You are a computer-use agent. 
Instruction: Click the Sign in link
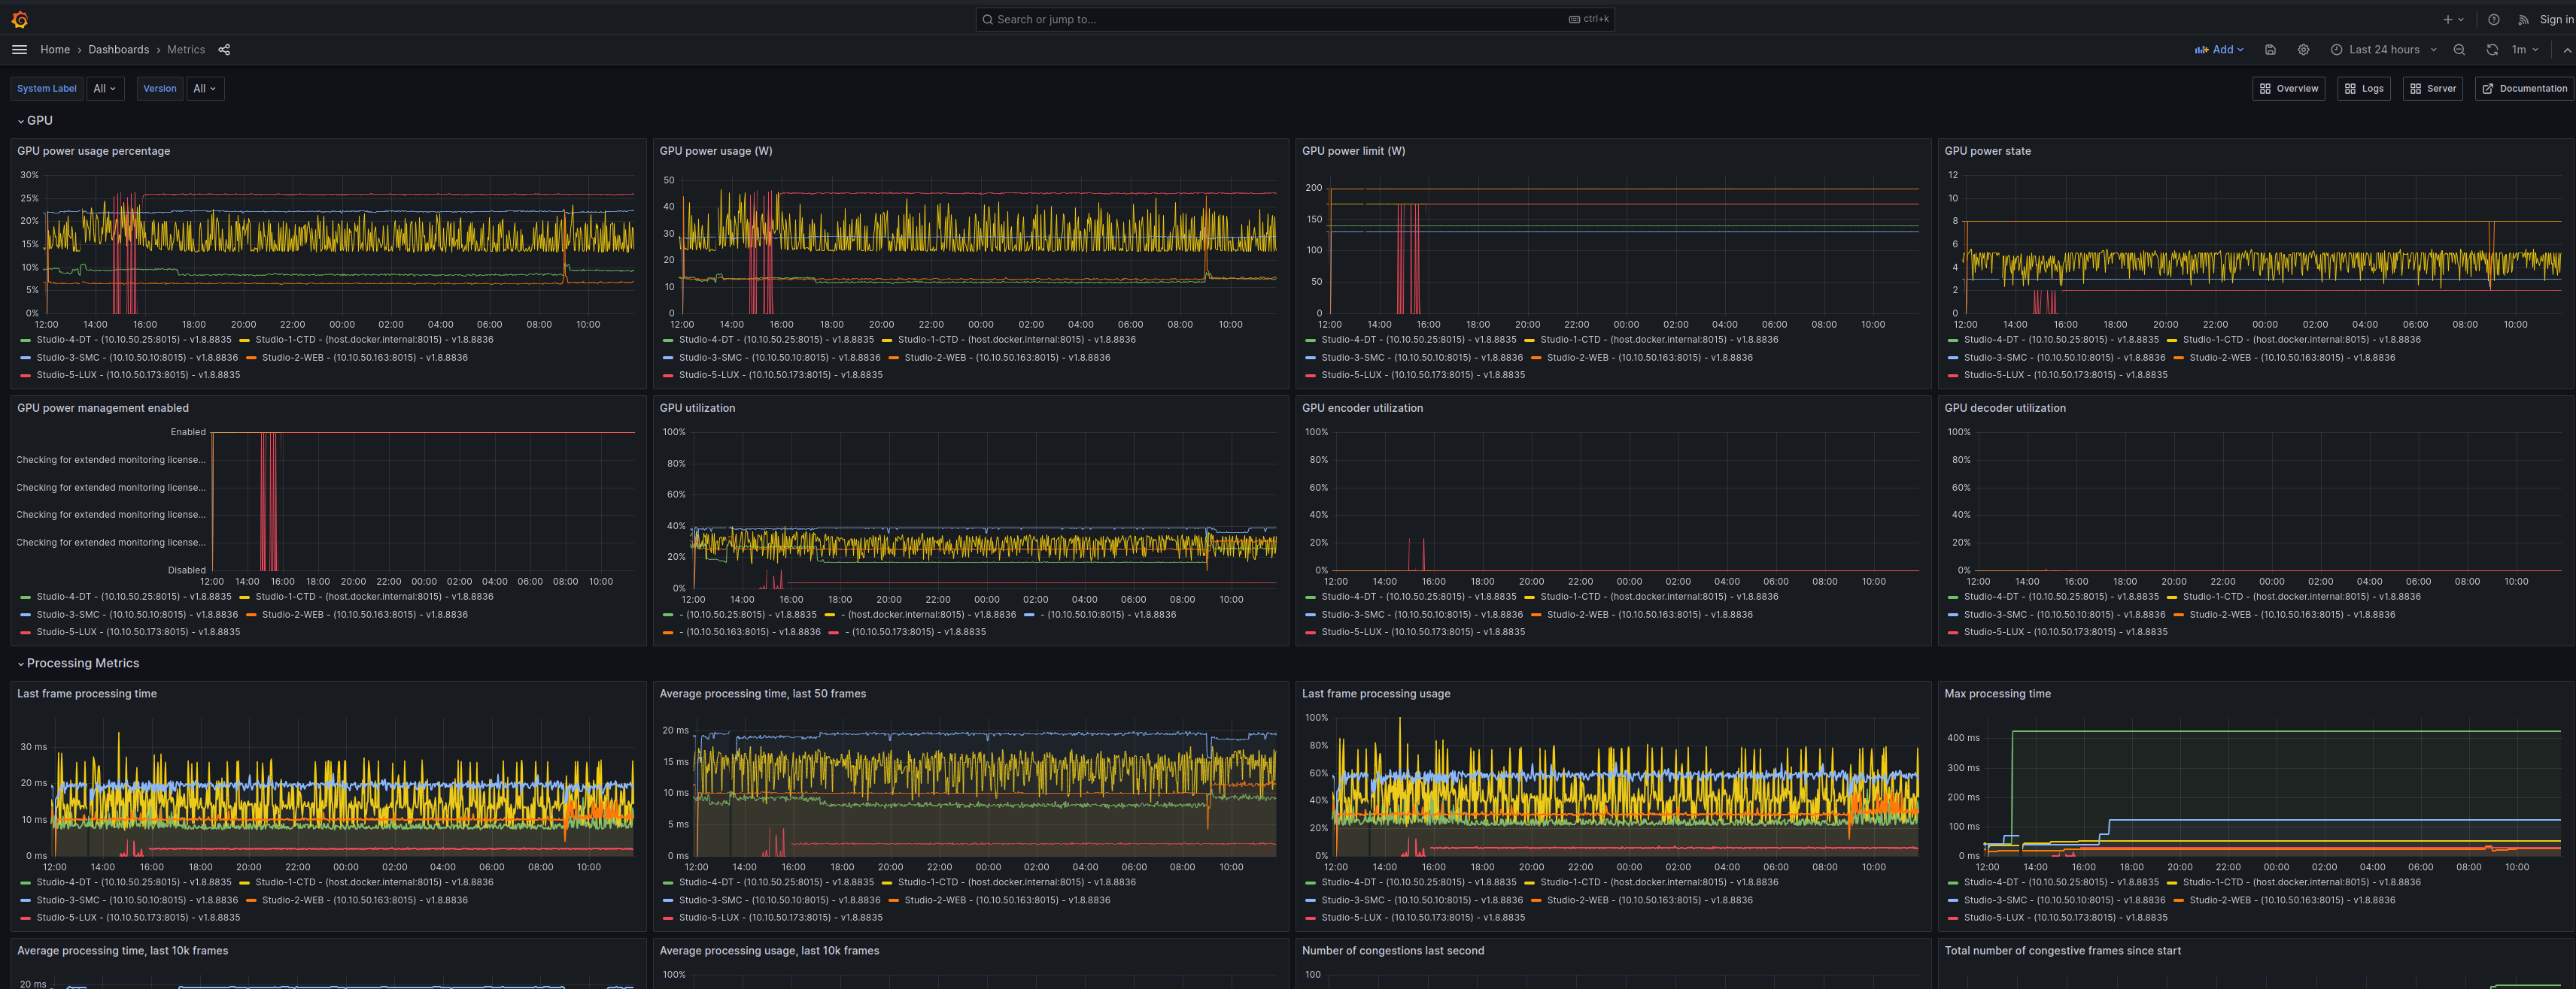coord(2556,19)
